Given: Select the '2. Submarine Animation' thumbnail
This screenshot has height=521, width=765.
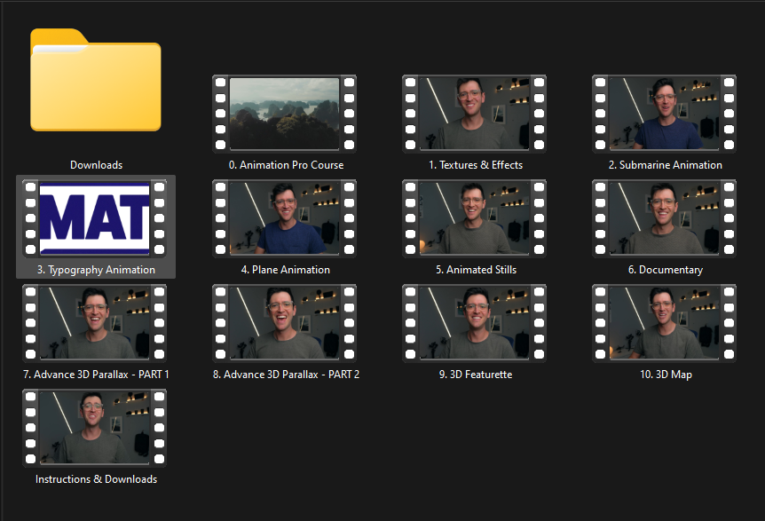Looking at the screenshot, I should coord(664,114).
